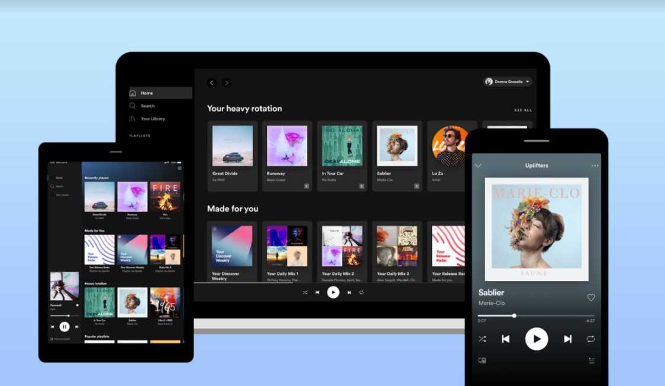Open Your Daily Mix 1 on the laptop
665x386 pixels.
click(x=287, y=252)
